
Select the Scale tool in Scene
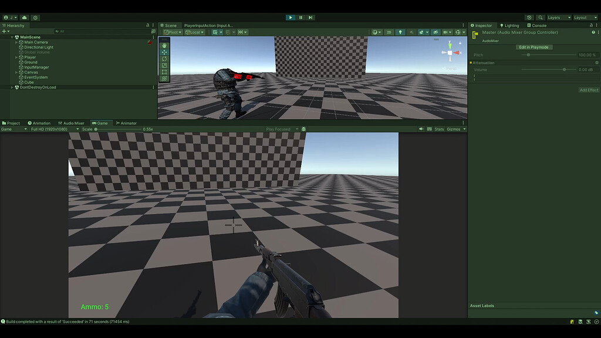tap(164, 65)
